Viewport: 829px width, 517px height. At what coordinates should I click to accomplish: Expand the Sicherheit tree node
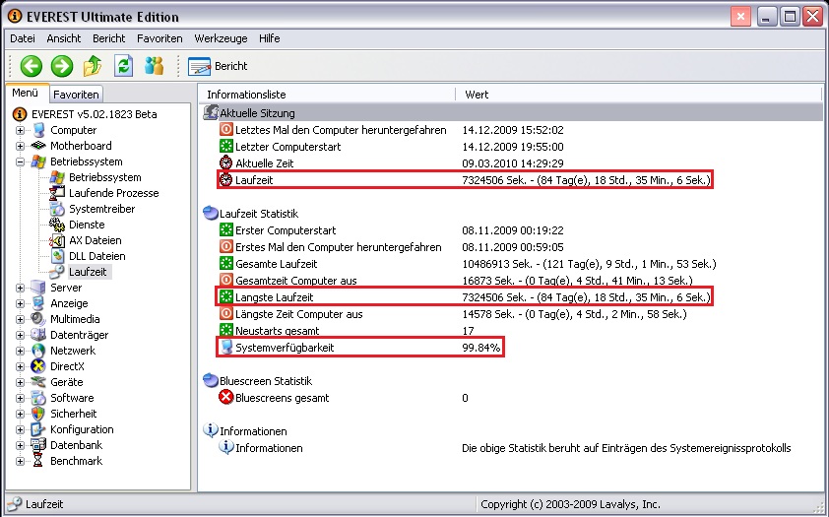pyautogui.click(x=20, y=414)
